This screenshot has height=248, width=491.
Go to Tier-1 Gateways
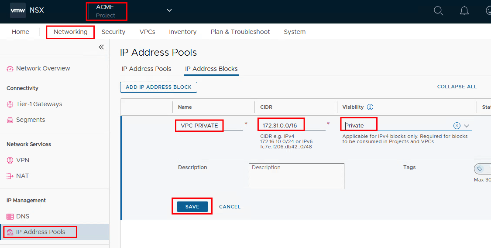[x=39, y=104]
